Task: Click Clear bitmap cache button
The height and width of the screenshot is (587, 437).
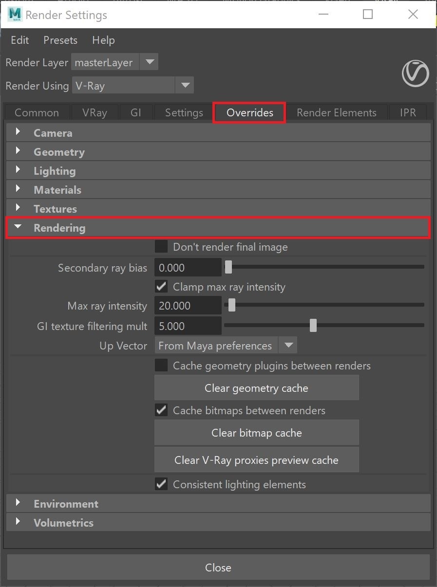Action: [x=257, y=432]
